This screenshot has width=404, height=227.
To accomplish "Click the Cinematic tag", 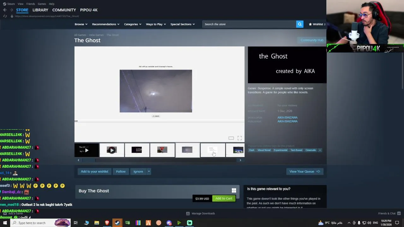I will click(311, 150).
